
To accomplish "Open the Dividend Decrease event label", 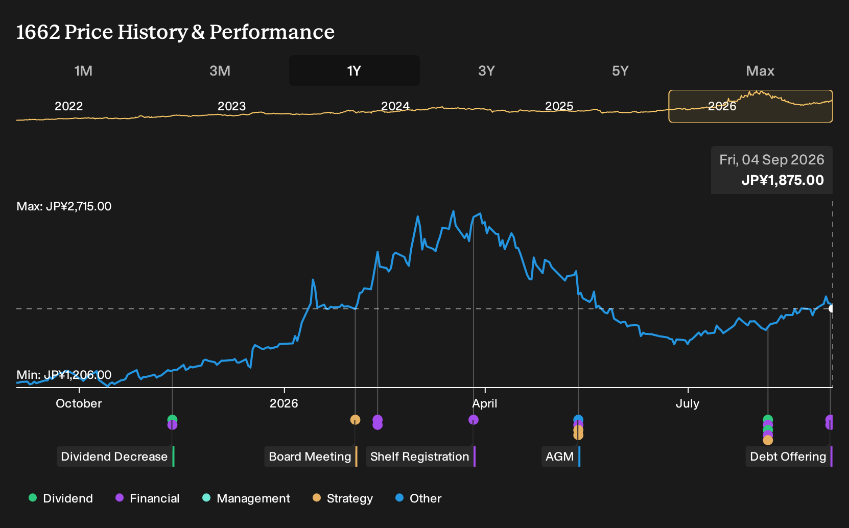I will coord(114,457).
